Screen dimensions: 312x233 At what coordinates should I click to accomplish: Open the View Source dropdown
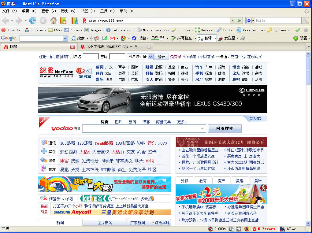[x=251, y=30]
